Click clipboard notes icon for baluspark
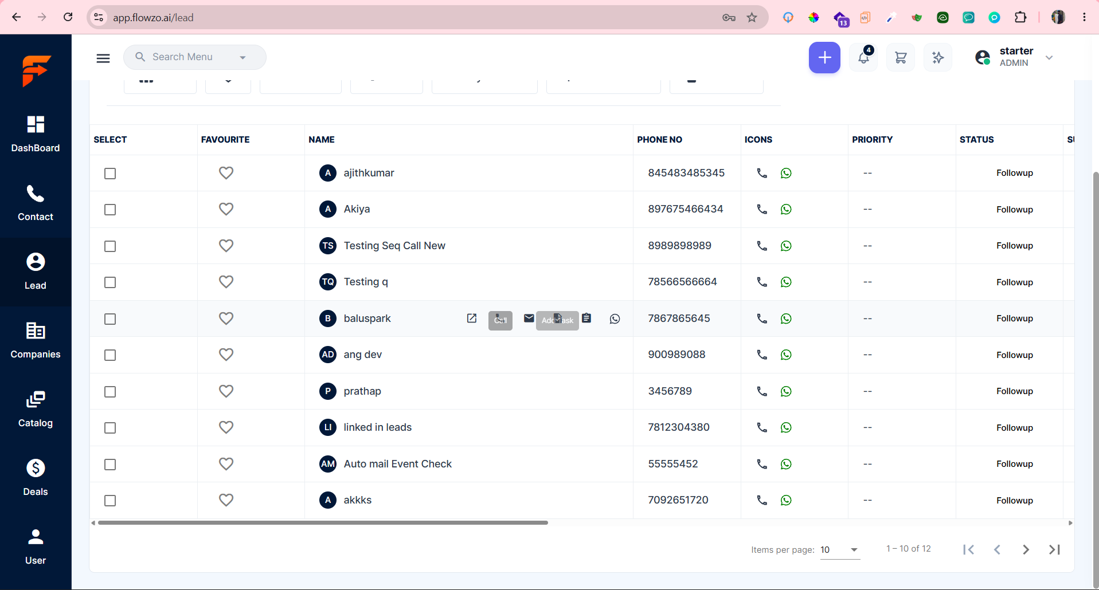 click(586, 318)
